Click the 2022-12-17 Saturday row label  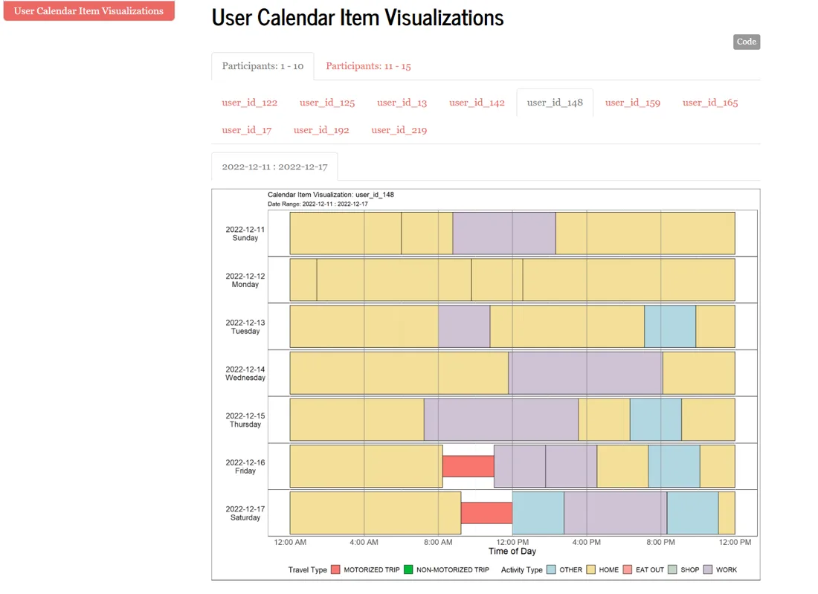coord(245,513)
